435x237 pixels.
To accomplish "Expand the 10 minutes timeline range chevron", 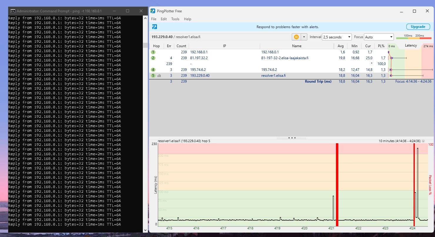I will pyautogui.click(x=423, y=141).
